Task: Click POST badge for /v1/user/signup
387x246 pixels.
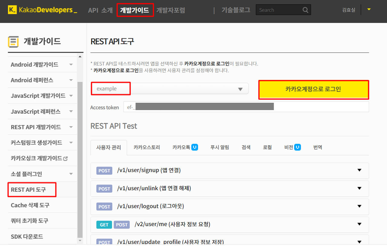Action: click(104, 171)
